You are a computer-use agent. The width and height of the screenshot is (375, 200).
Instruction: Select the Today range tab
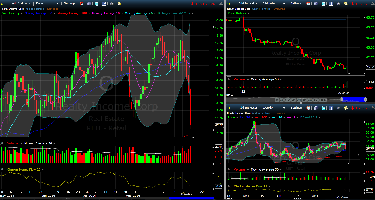tap(323, 100)
